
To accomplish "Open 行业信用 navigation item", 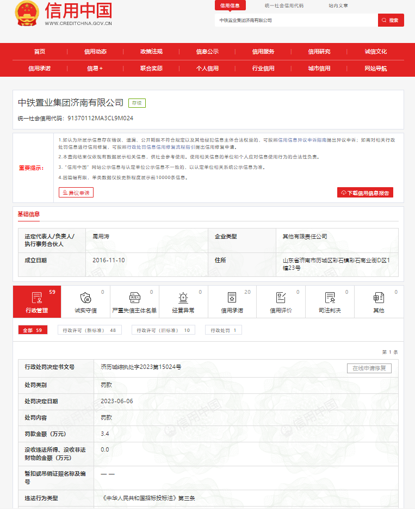I will click(263, 69).
